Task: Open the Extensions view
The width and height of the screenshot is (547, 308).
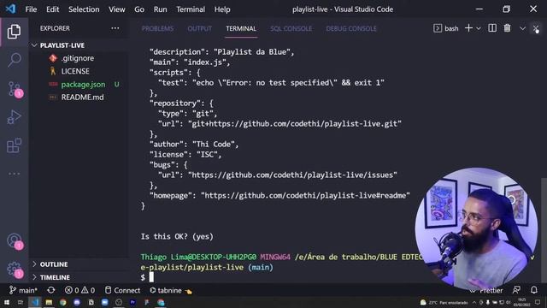Action: coord(14,145)
